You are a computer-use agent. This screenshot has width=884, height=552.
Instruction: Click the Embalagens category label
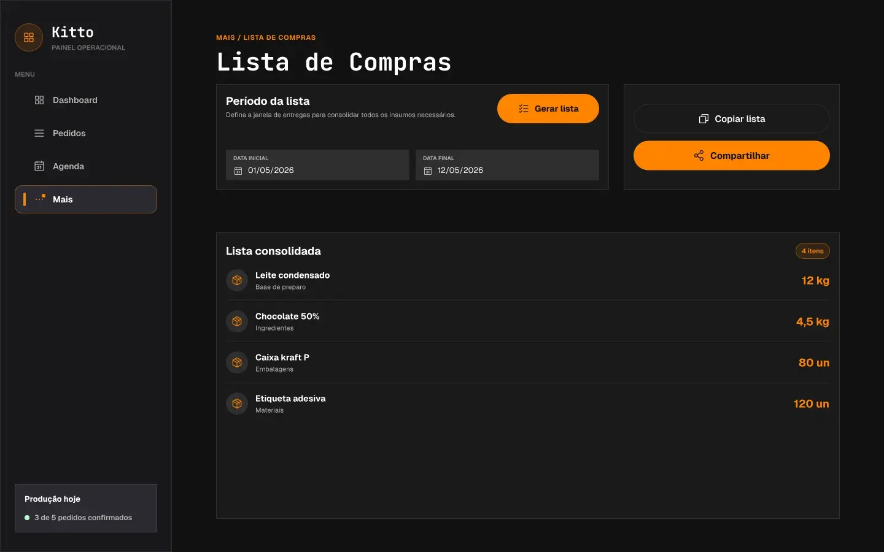tap(274, 369)
